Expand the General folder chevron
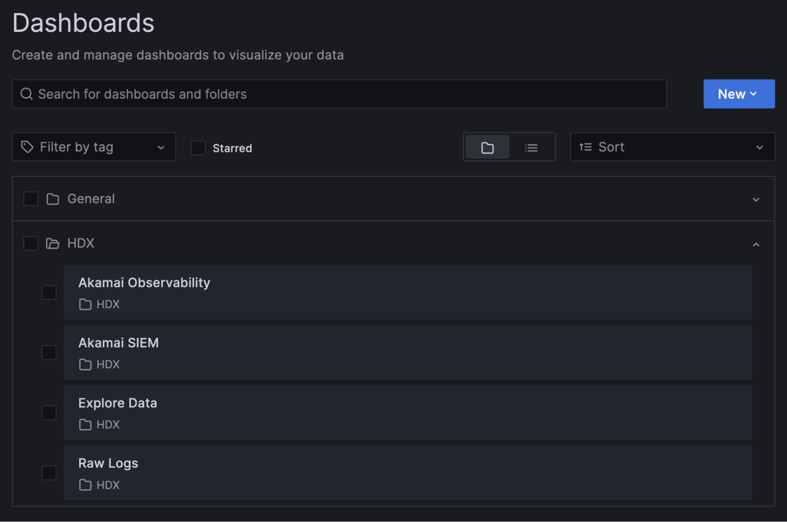Viewport: 787px width, 522px height. click(756, 199)
